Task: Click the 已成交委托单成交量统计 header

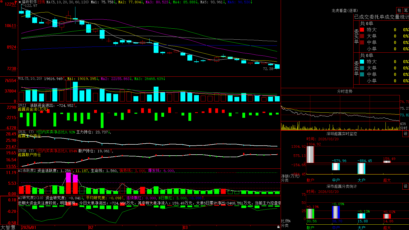Action: [x=381, y=17]
